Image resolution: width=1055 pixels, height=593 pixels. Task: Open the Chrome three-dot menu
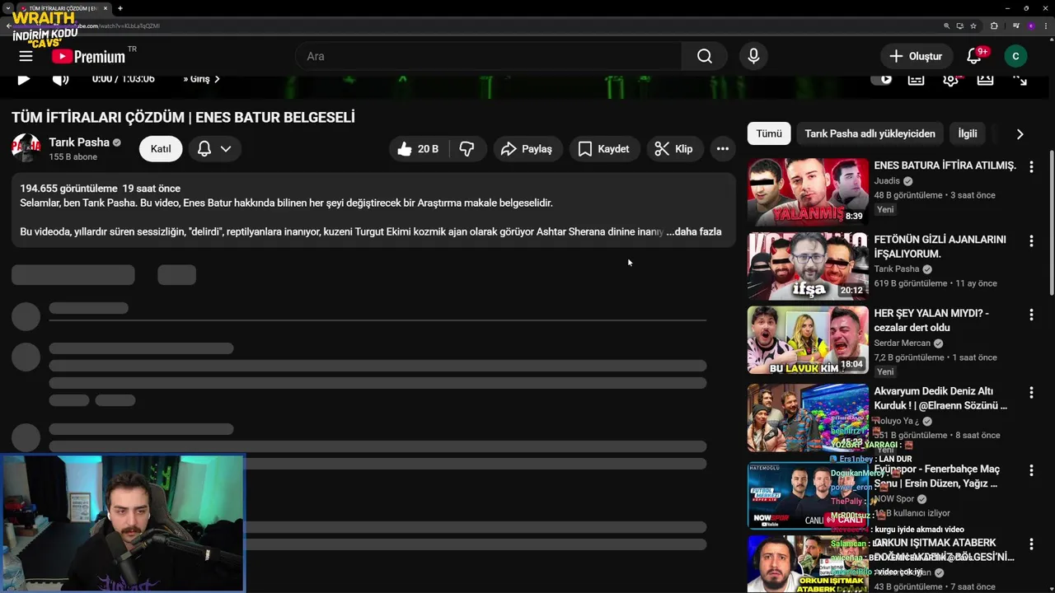coord(1044,26)
